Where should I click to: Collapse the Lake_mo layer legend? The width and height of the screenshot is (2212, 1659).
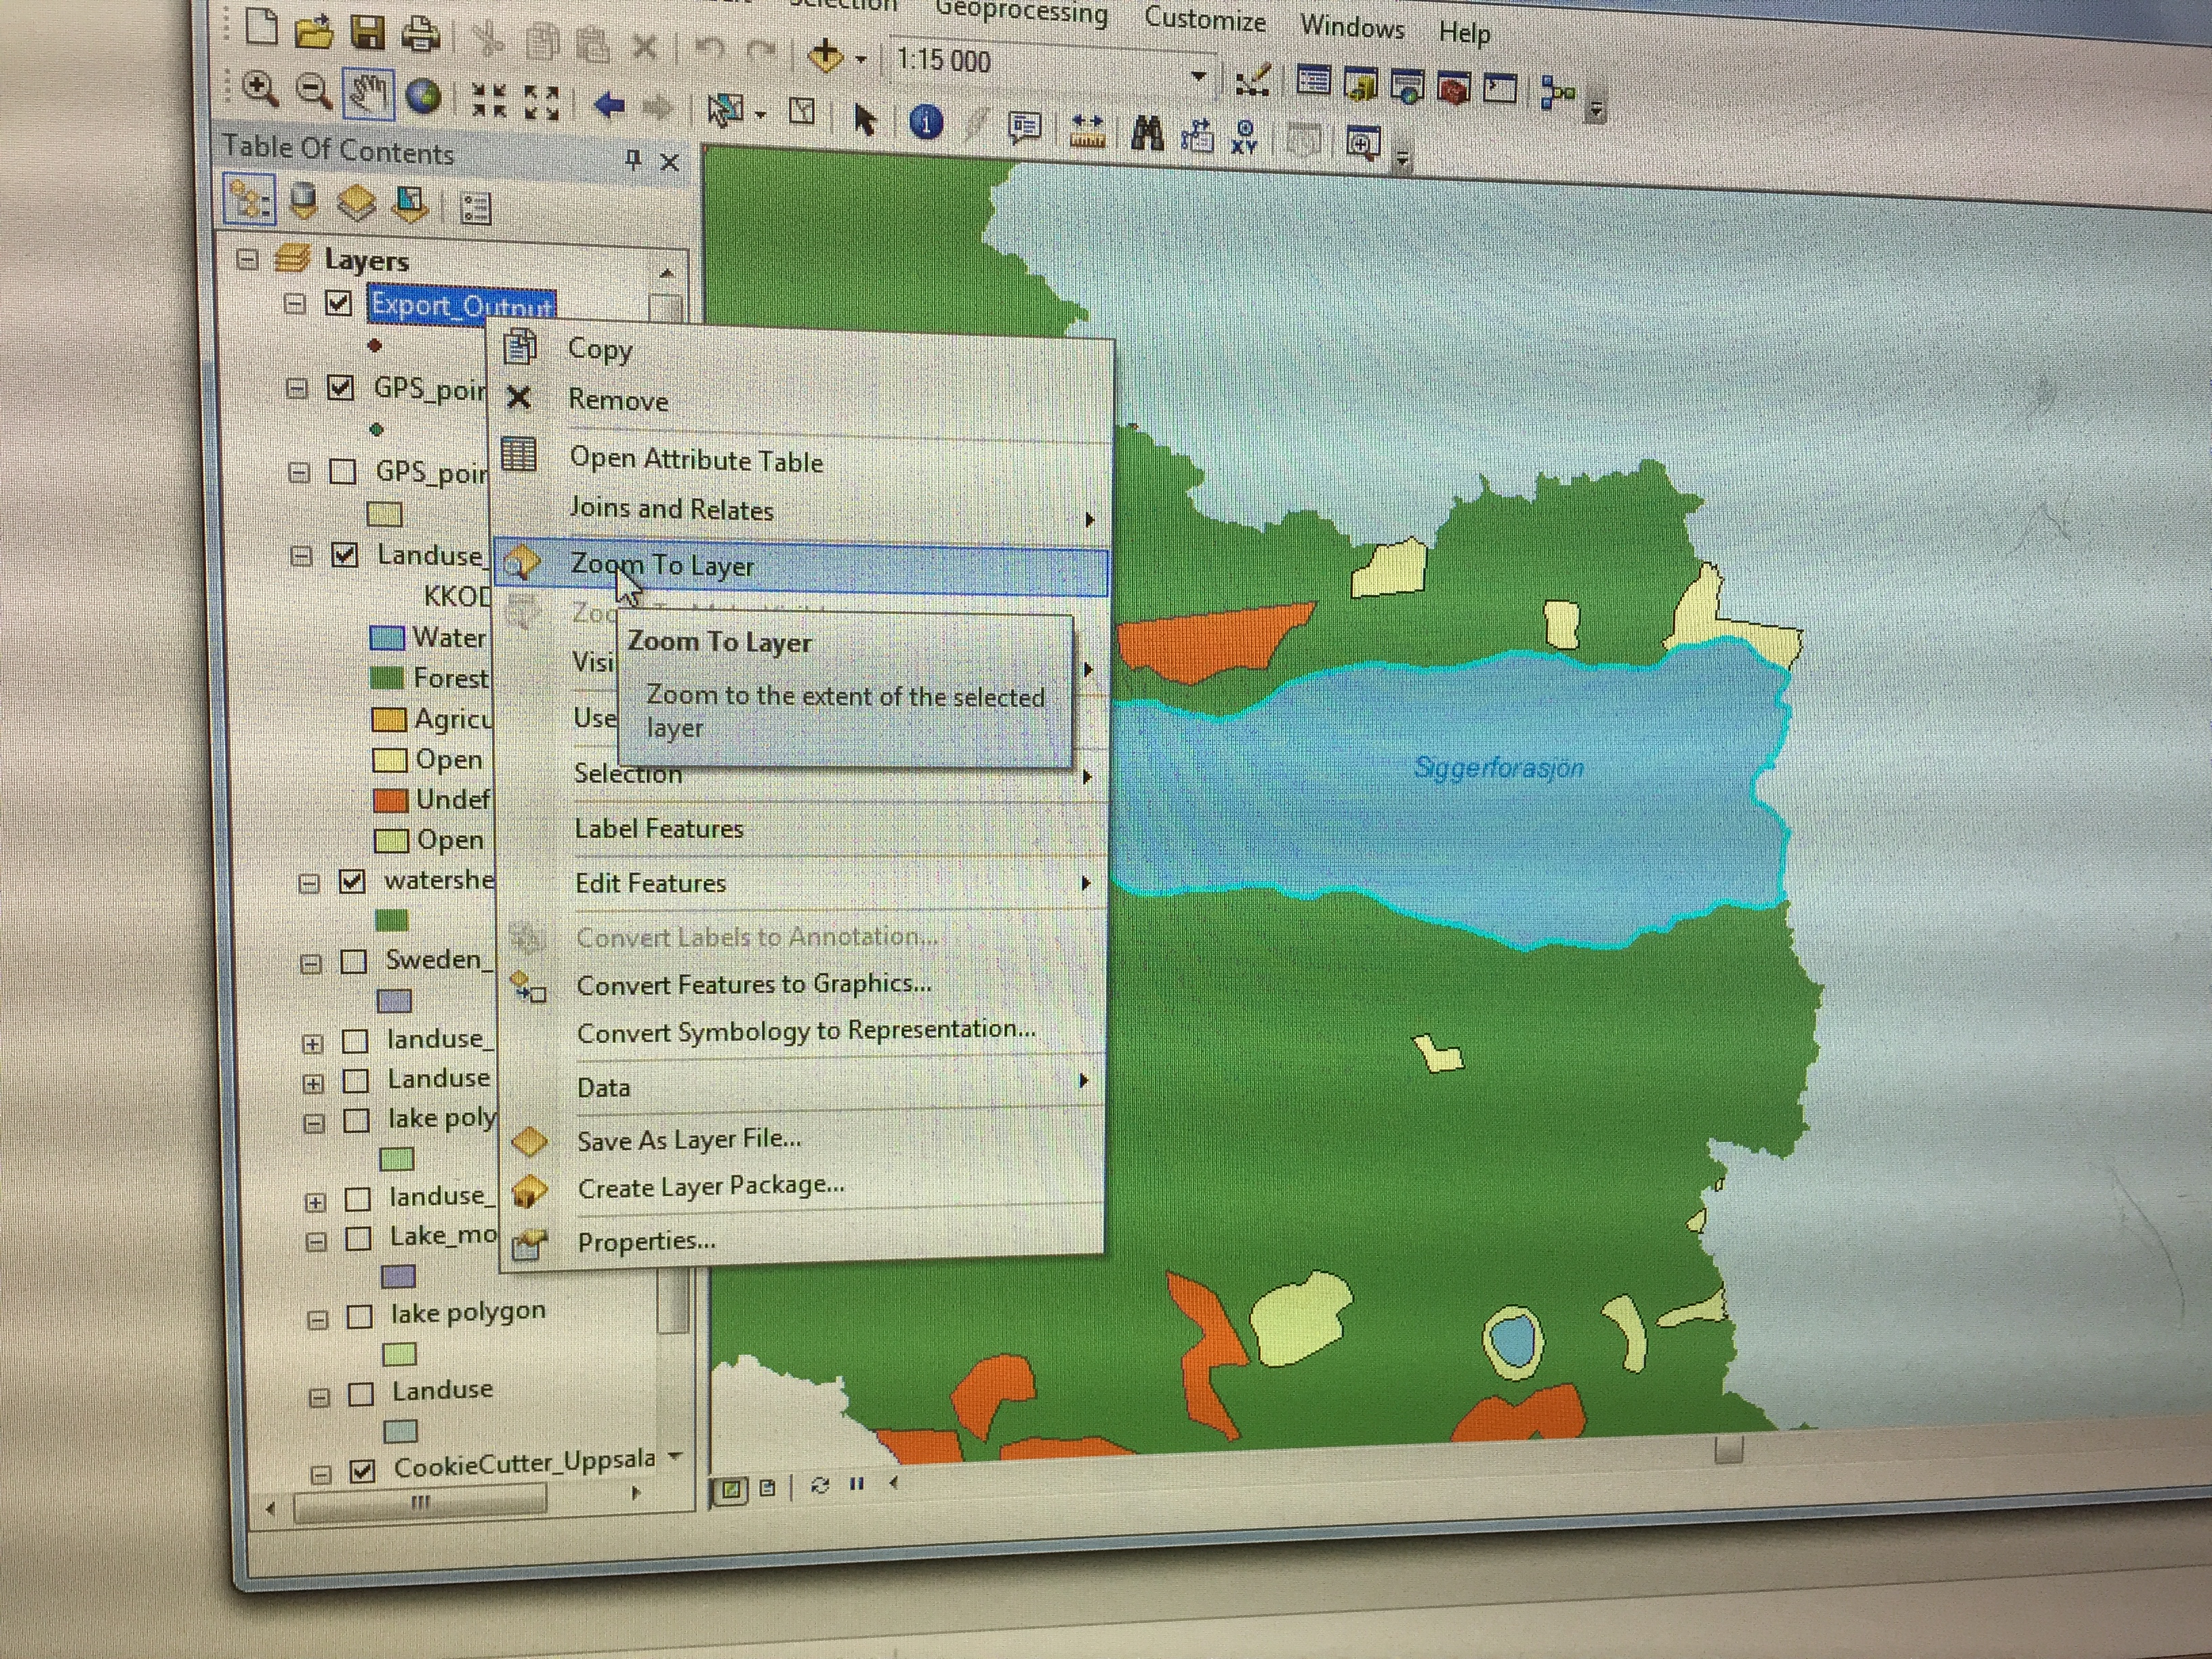click(316, 1241)
